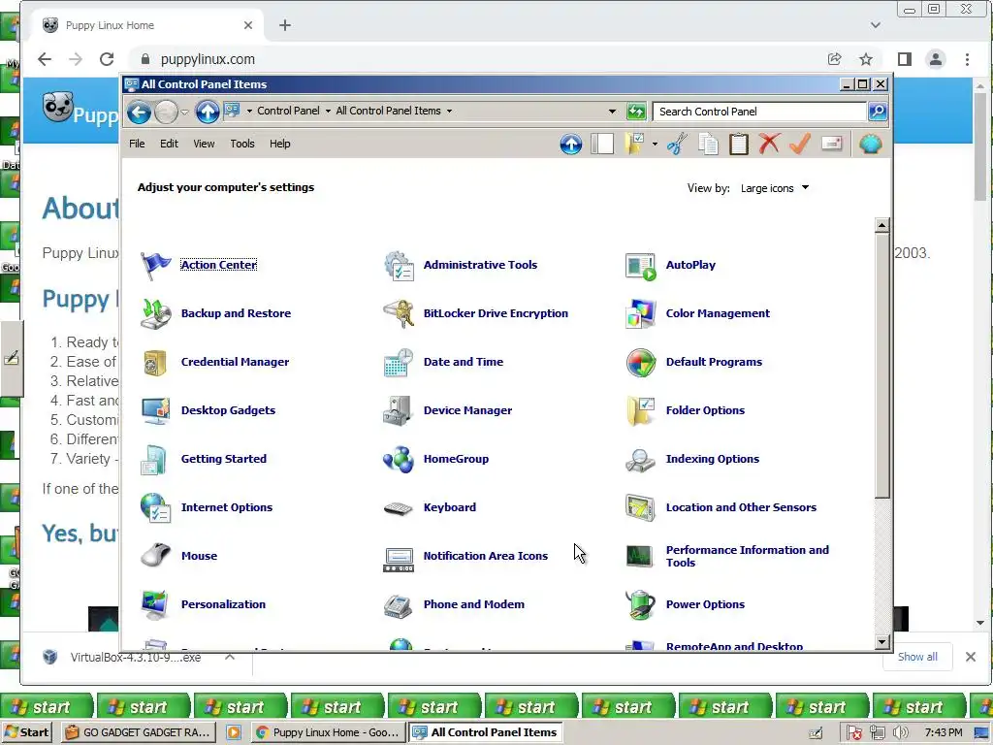The width and height of the screenshot is (993, 745).
Task: Open Location and Other Sensors icon
Action: point(640,507)
